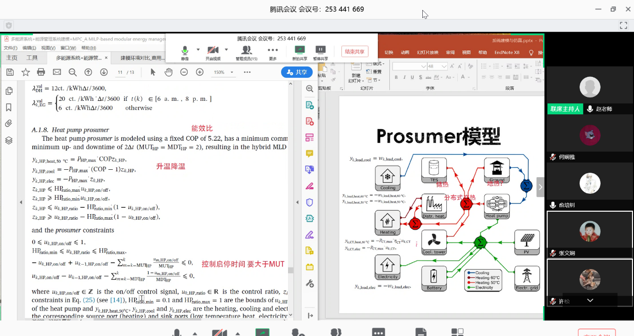Click the page number field showing 11
Image resolution: width=634 pixels, height=336 pixels.
coord(120,72)
